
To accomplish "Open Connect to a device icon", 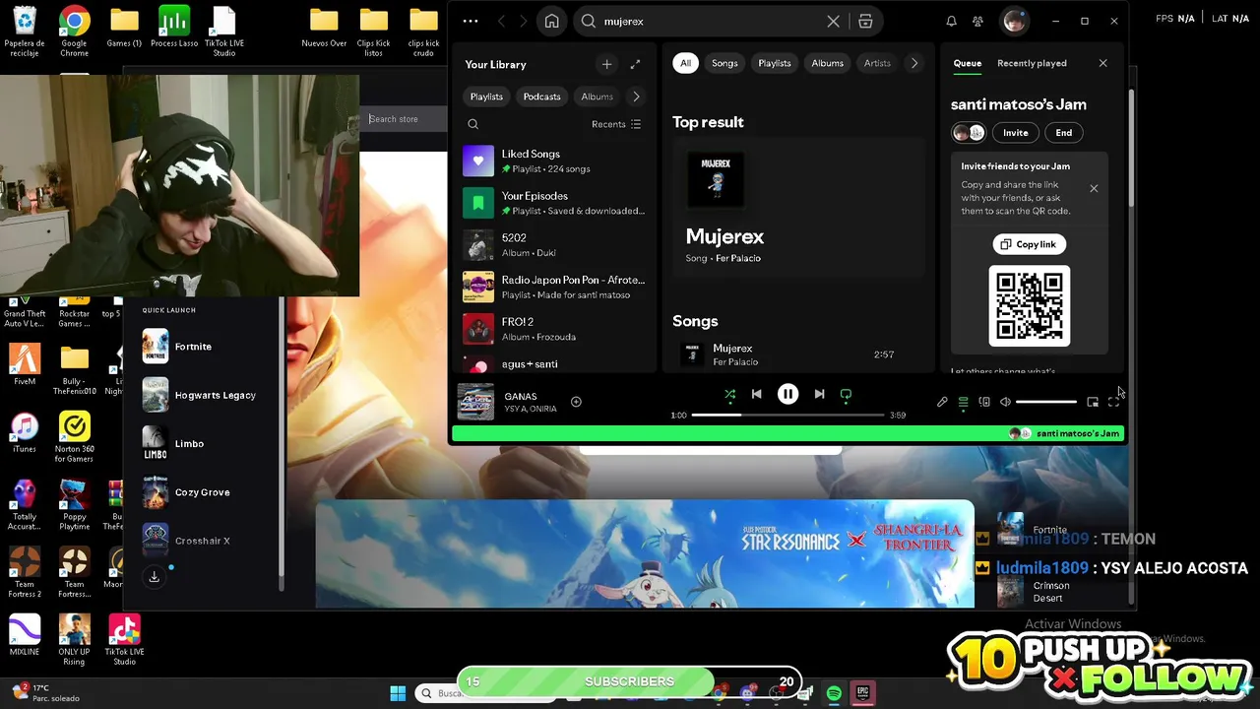I will point(984,402).
